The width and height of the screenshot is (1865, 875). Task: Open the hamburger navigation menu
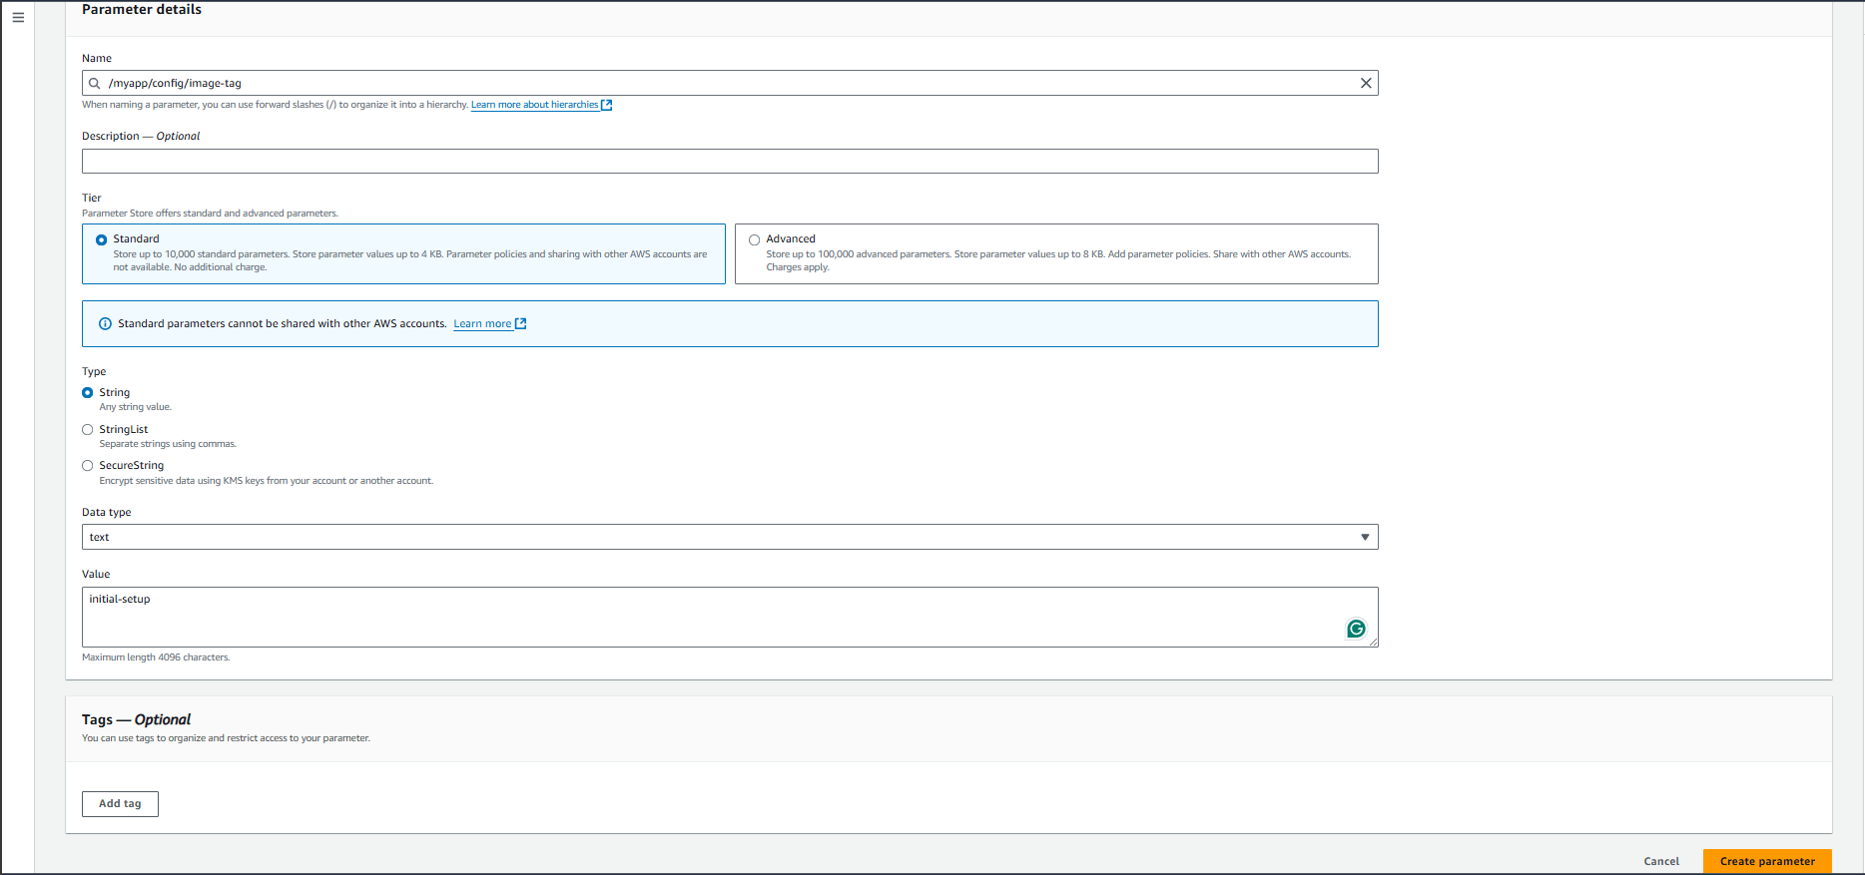pyautogui.click(x=18, y=17)
